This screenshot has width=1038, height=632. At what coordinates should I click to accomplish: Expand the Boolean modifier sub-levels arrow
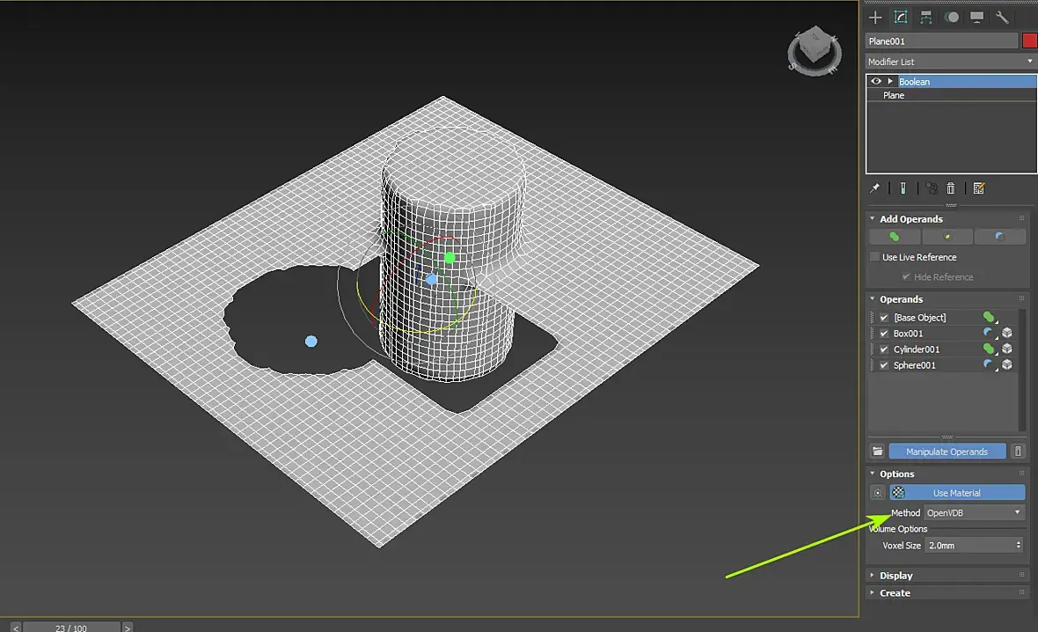click(x=890, y=82)
